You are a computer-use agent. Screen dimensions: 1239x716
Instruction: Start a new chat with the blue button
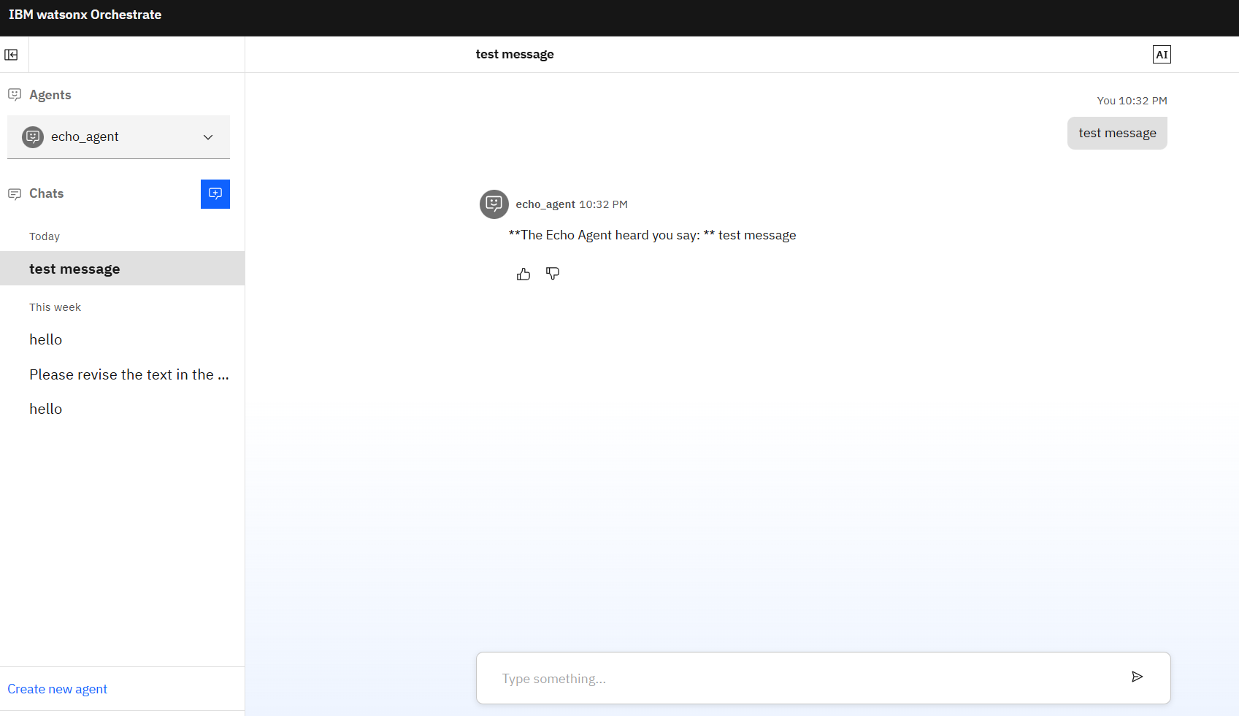click(215, 194)
